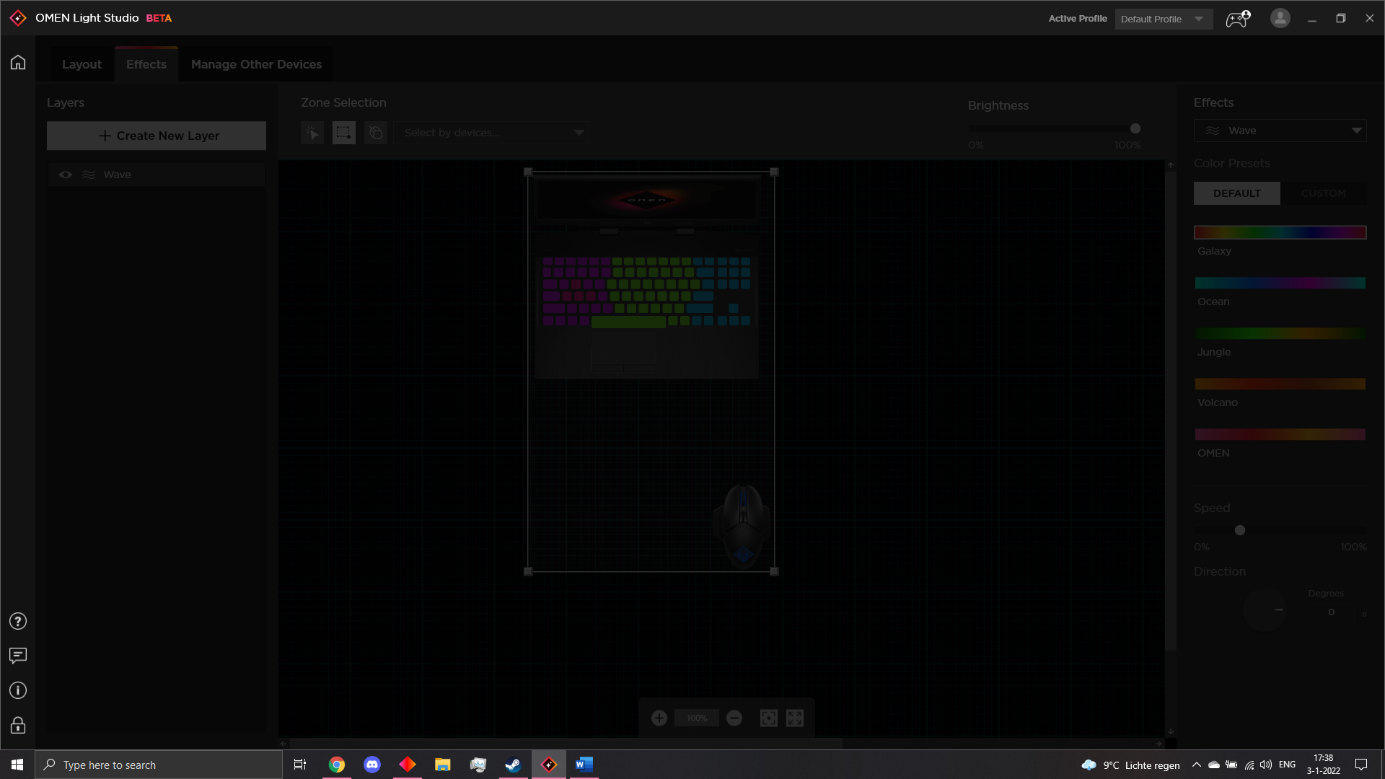Select zones by device using the mouse icon
The width and height of the screenshot is (1385, 779).
[376, 132]
